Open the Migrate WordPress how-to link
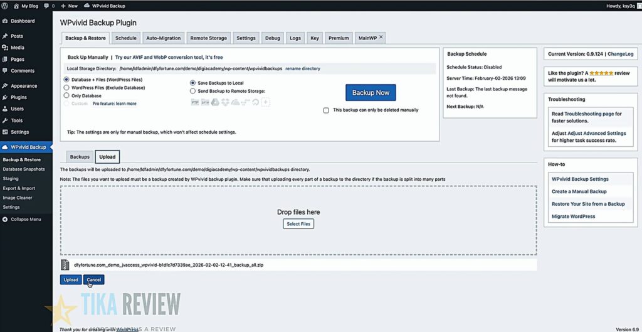The width and height of the screenshot is (642, 332). 573,217
